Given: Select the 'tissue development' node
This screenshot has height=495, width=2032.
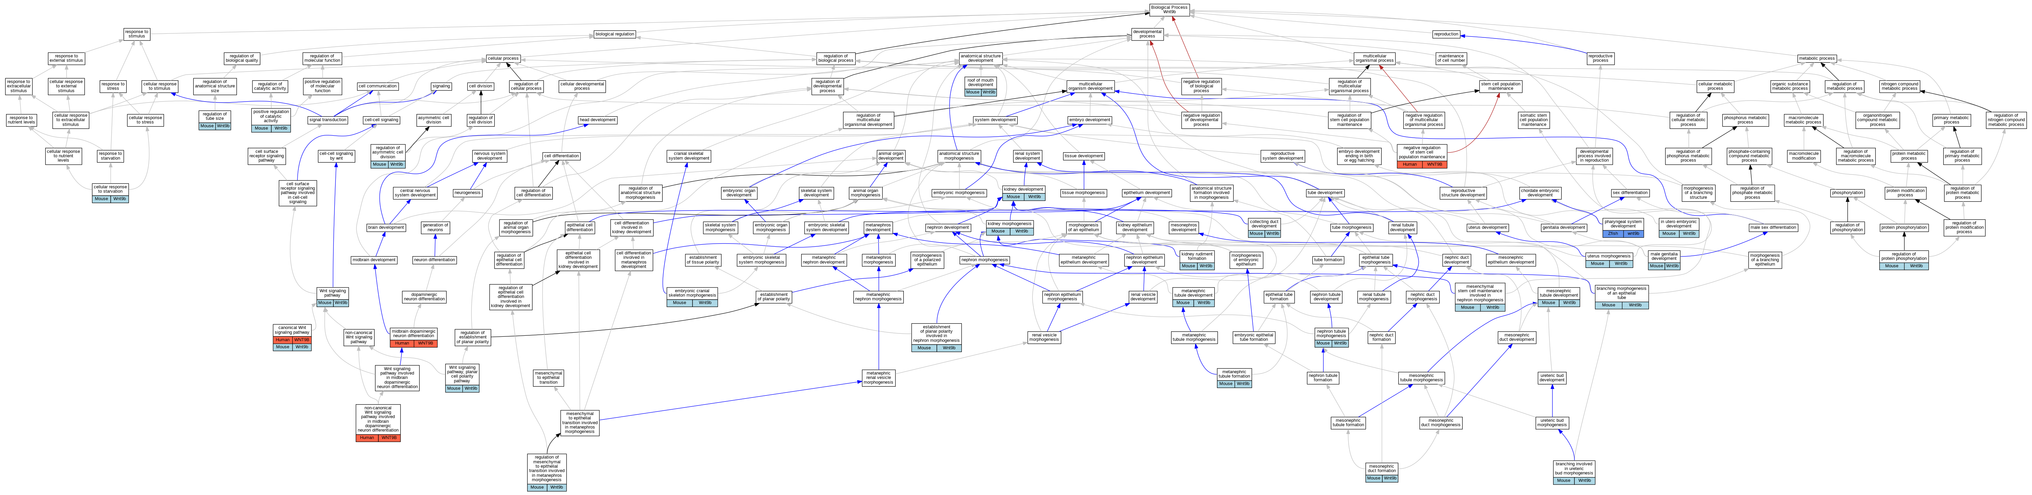Looking at the screenshot, I should tap(1084, 156).
